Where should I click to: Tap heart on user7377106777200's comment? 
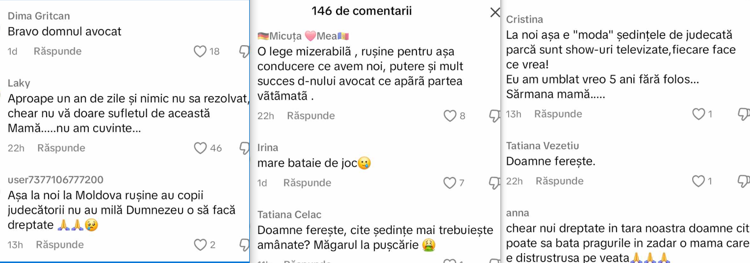pos(200,245)
